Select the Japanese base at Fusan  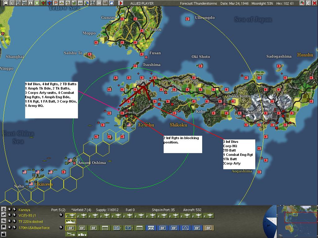tap(142, 54)
